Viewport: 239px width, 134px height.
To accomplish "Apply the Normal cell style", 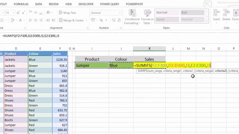I will coord(167,13).
